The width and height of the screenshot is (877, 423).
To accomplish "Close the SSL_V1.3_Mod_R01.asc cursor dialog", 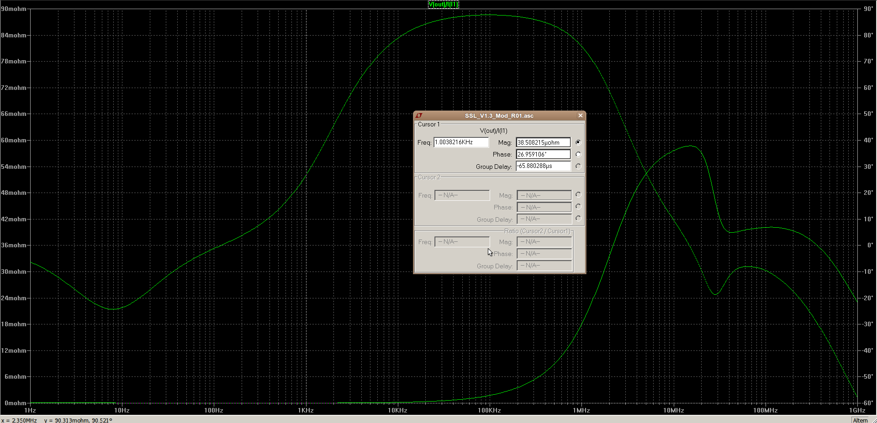I will coord(580,116).
